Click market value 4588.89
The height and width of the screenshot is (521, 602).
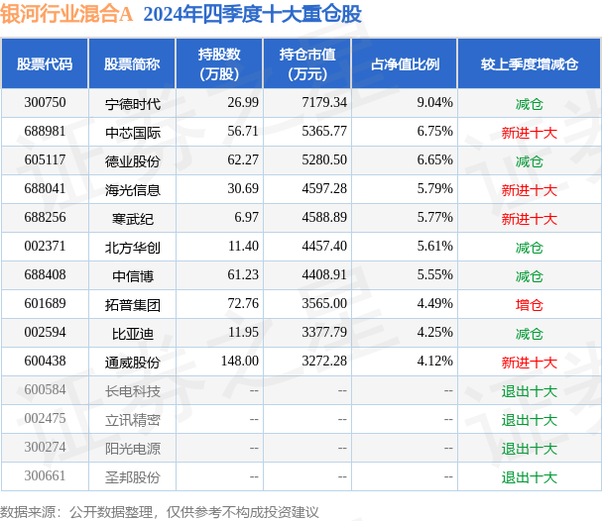[324, 217]
